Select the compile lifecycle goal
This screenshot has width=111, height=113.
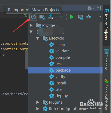(x=65, y=57)
